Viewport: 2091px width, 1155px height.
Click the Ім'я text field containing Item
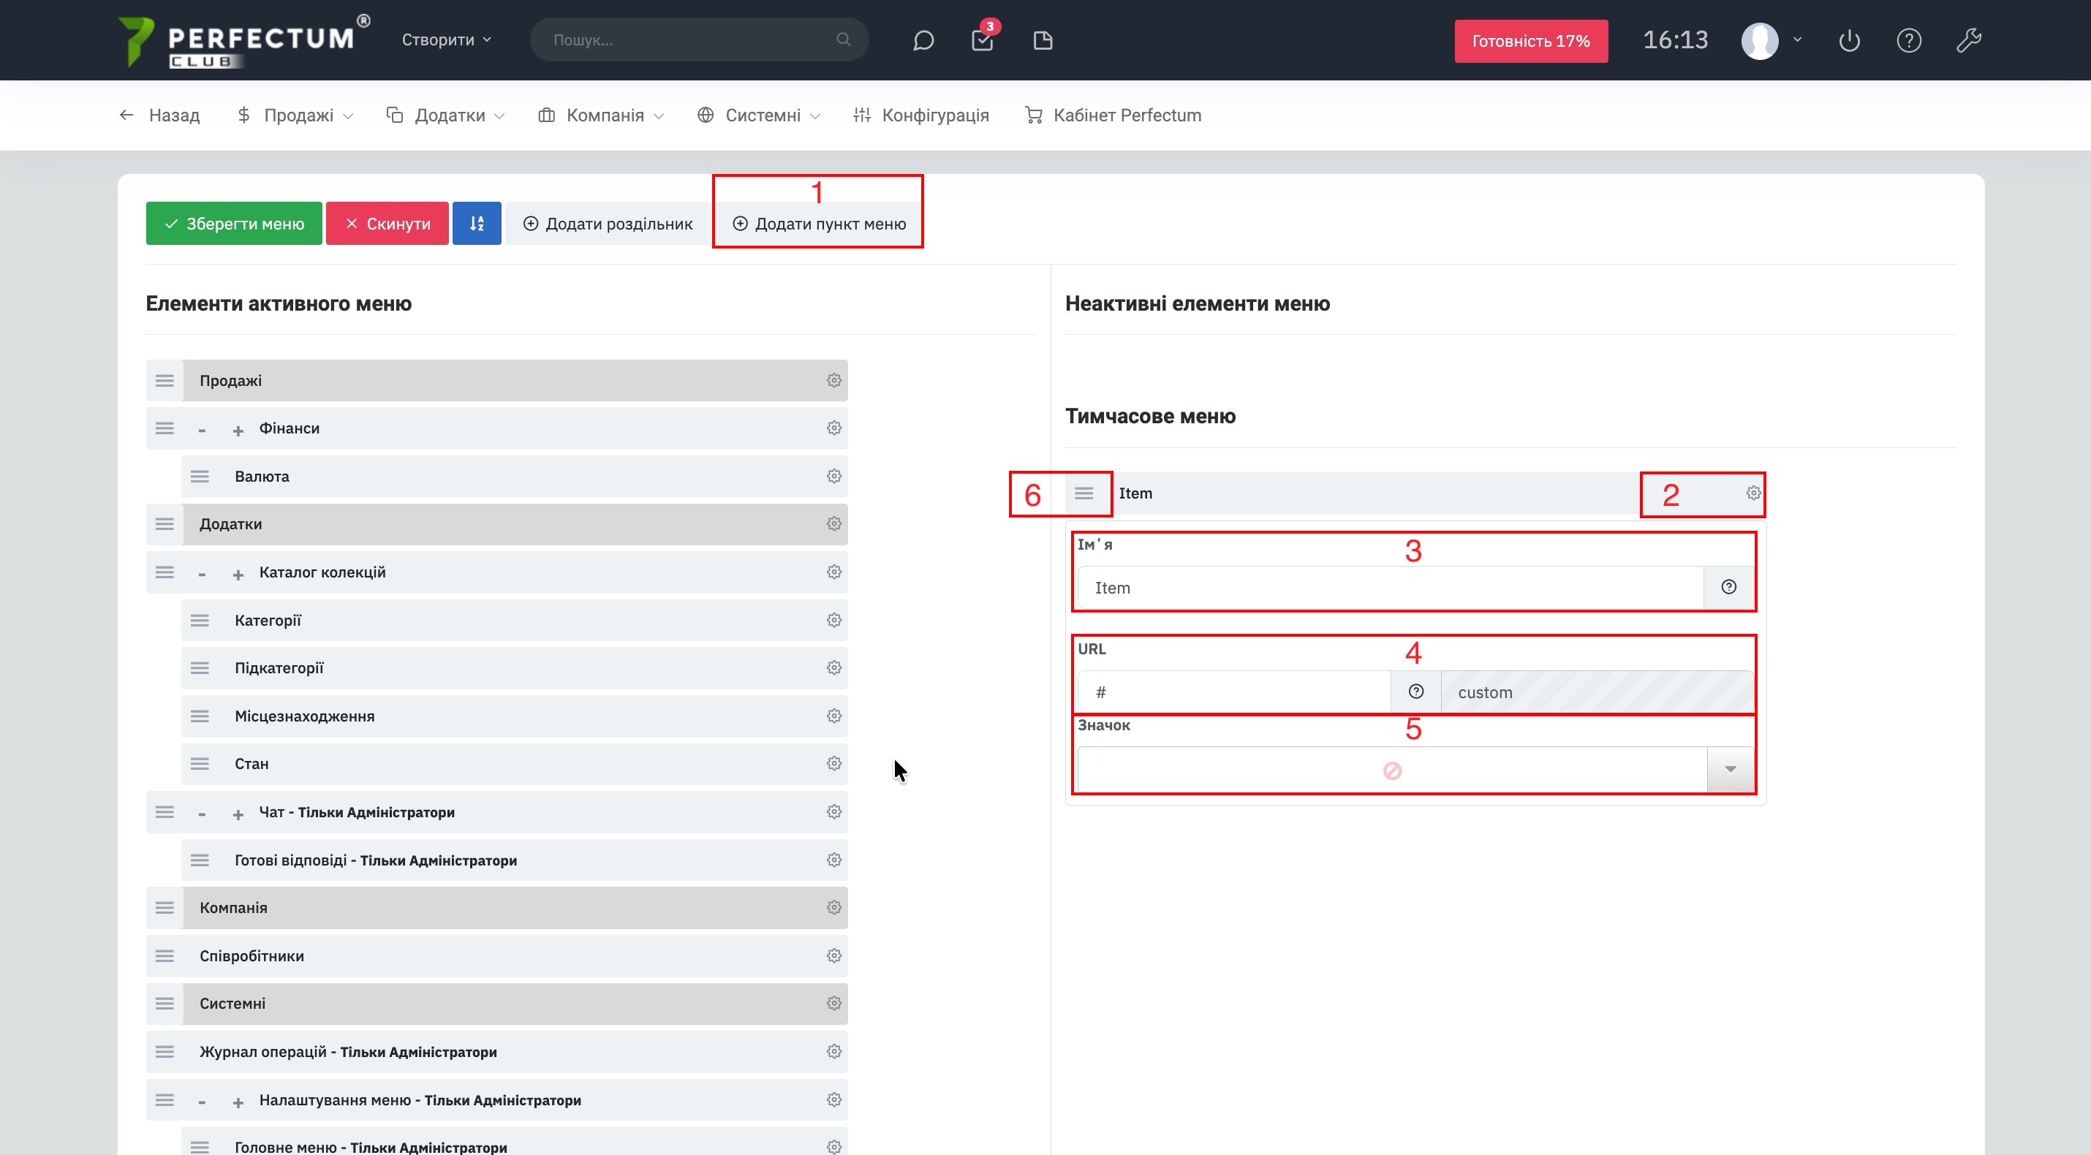[x=1390, y=588]
